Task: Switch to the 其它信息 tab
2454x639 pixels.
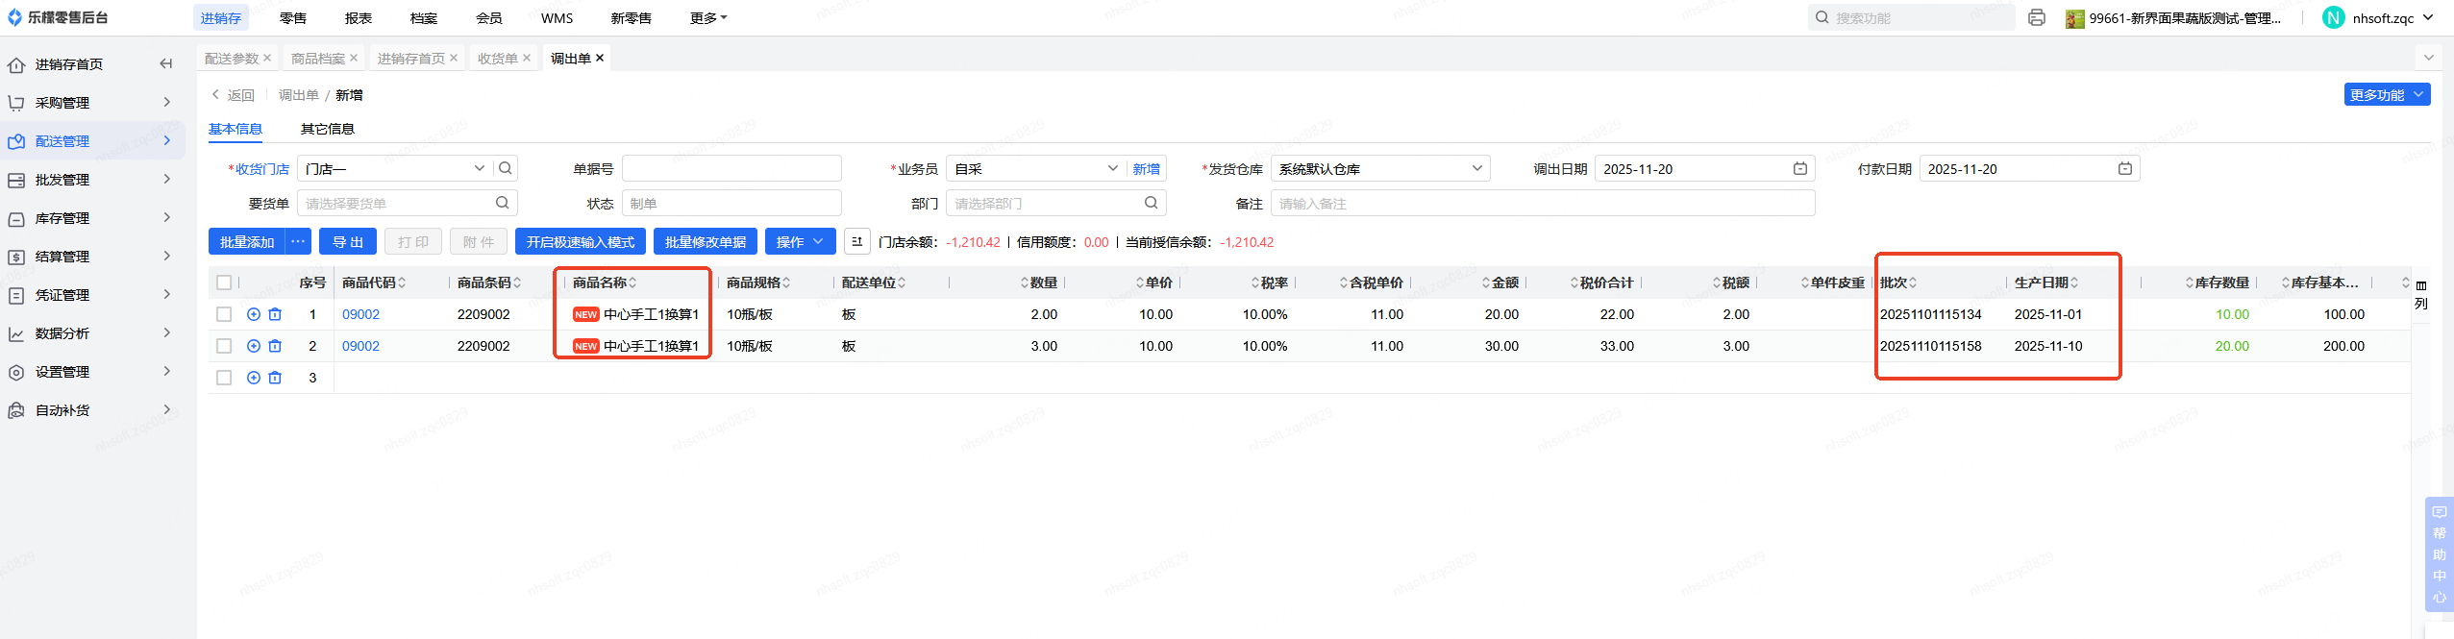Action: coord(327,129)
